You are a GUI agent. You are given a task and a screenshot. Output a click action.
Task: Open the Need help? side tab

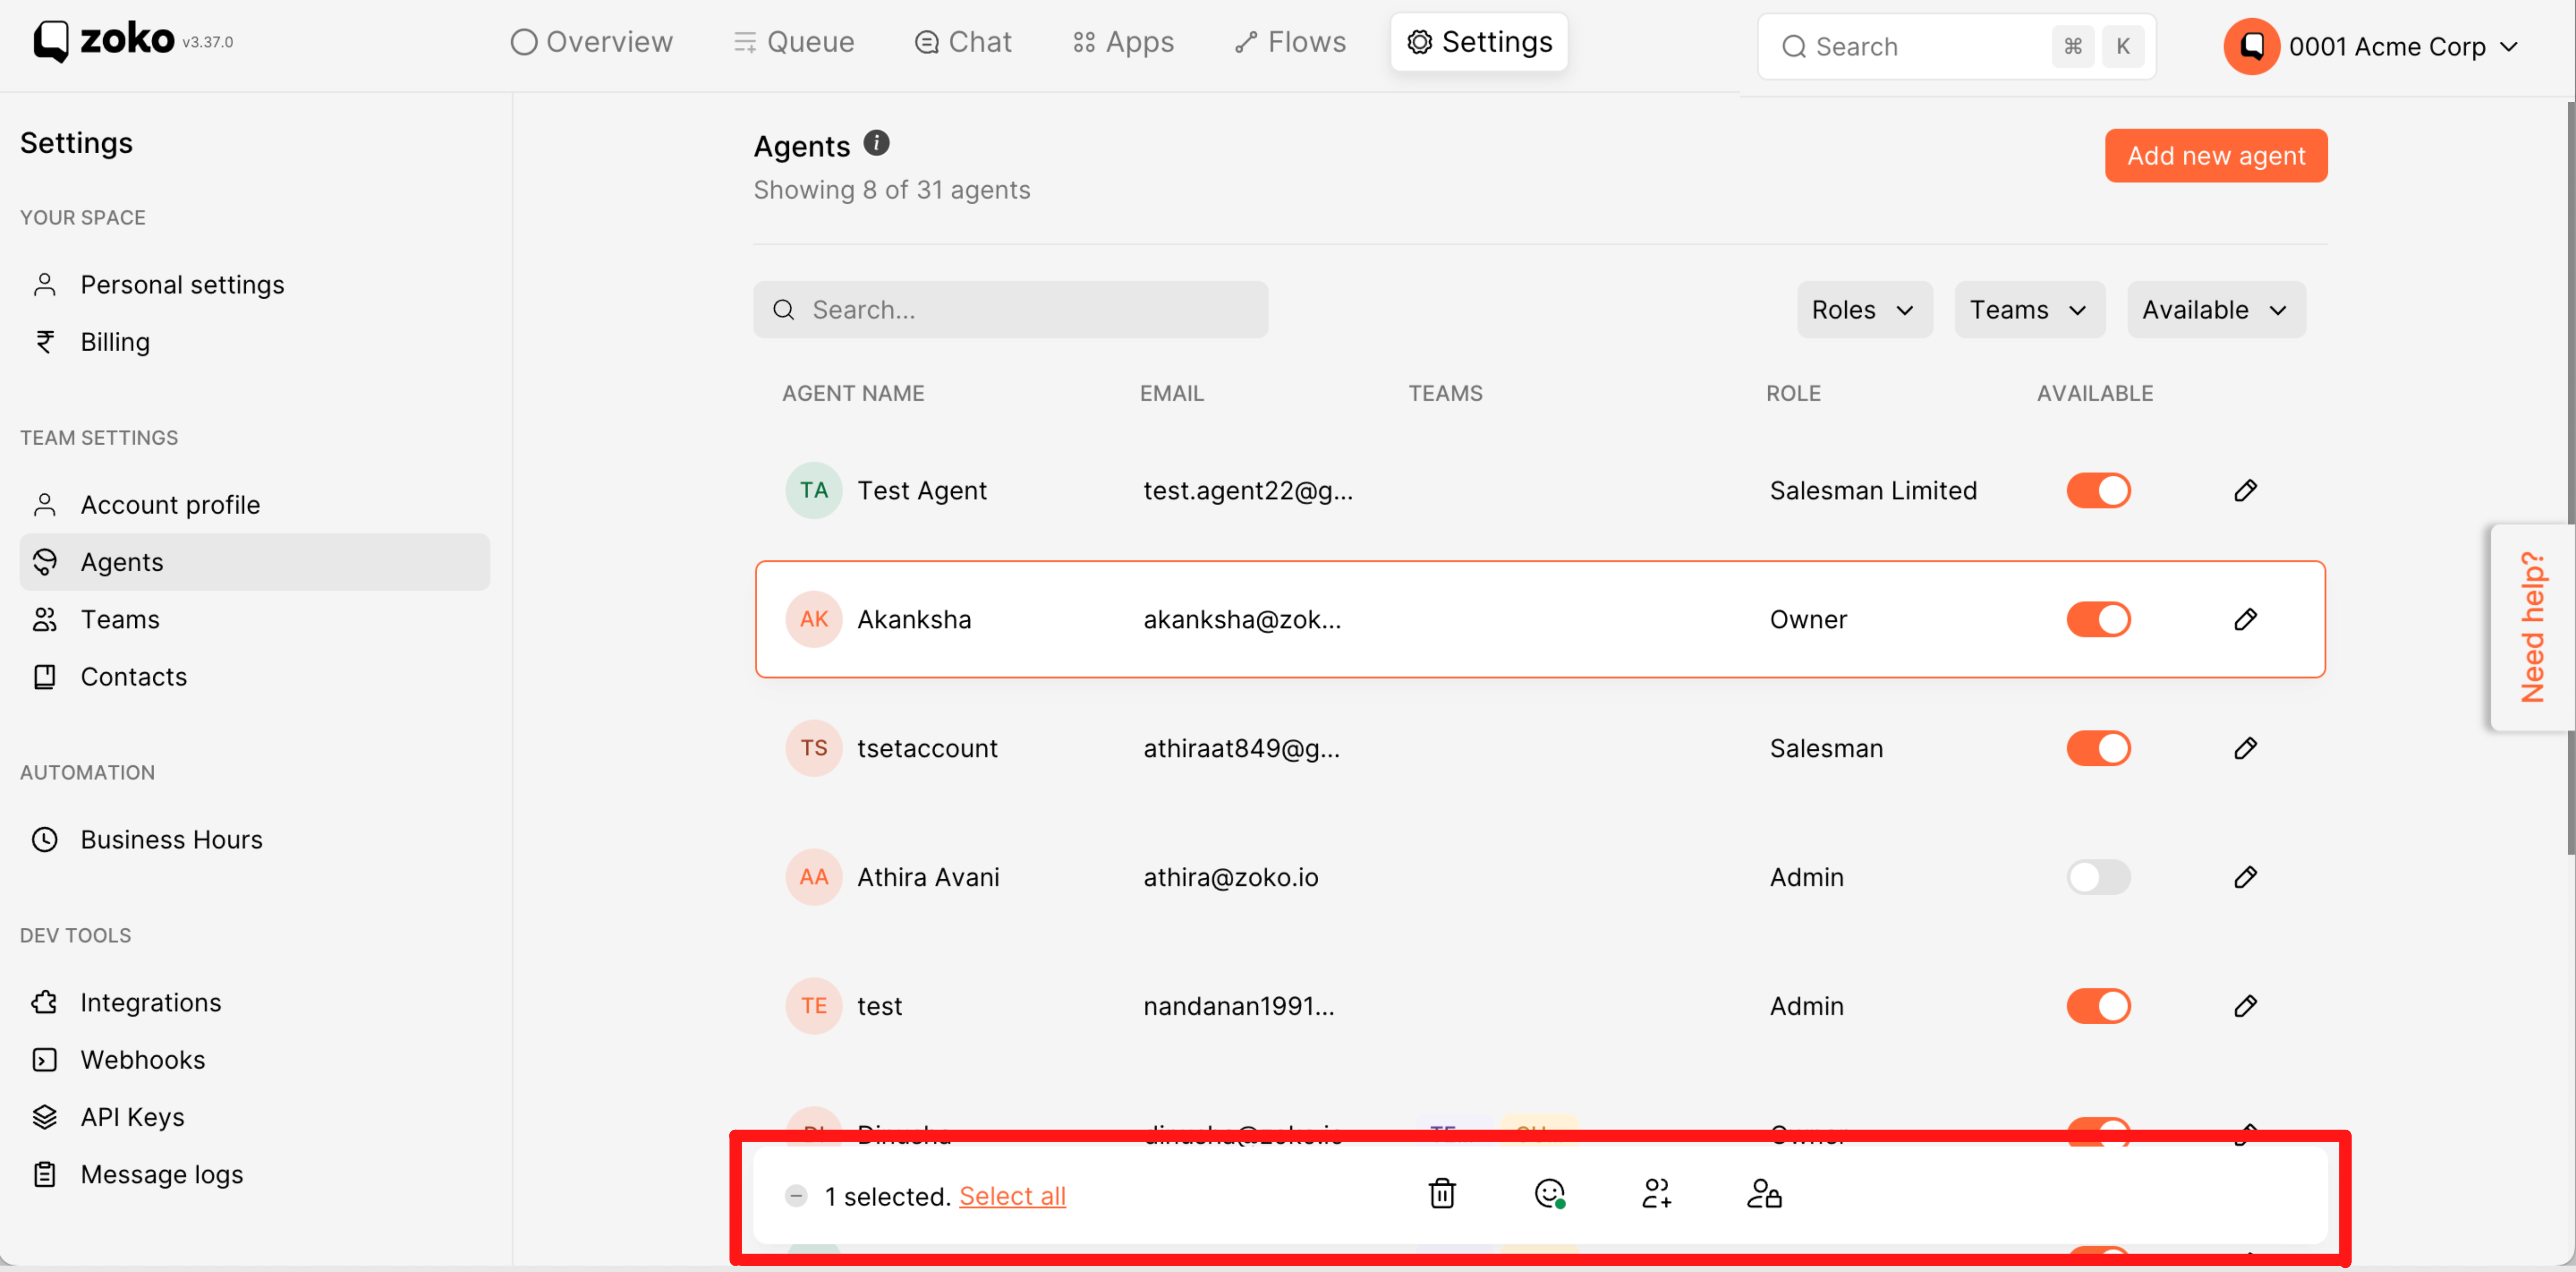pyautogui.click(x=2532, y=627)
